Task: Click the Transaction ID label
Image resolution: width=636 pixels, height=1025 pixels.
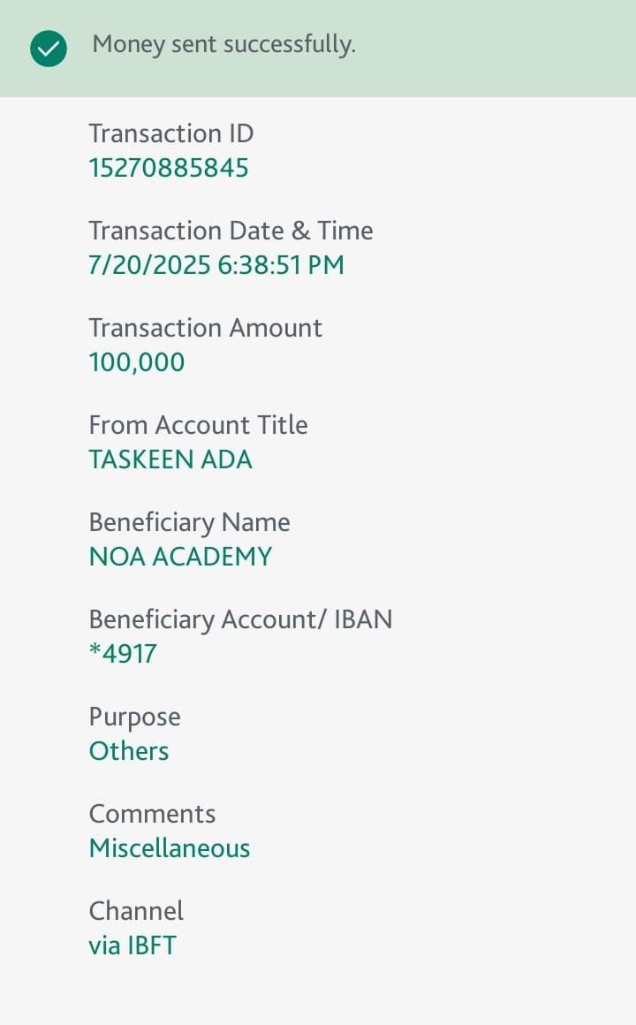Action: pos(170,133)
